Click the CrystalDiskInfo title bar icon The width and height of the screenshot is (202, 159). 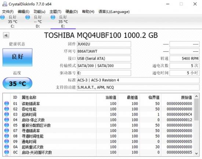coord(5,4)
